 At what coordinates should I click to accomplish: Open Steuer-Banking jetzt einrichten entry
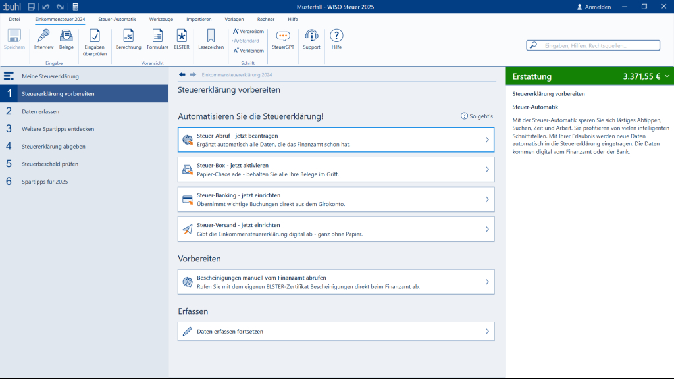[336, 199]
